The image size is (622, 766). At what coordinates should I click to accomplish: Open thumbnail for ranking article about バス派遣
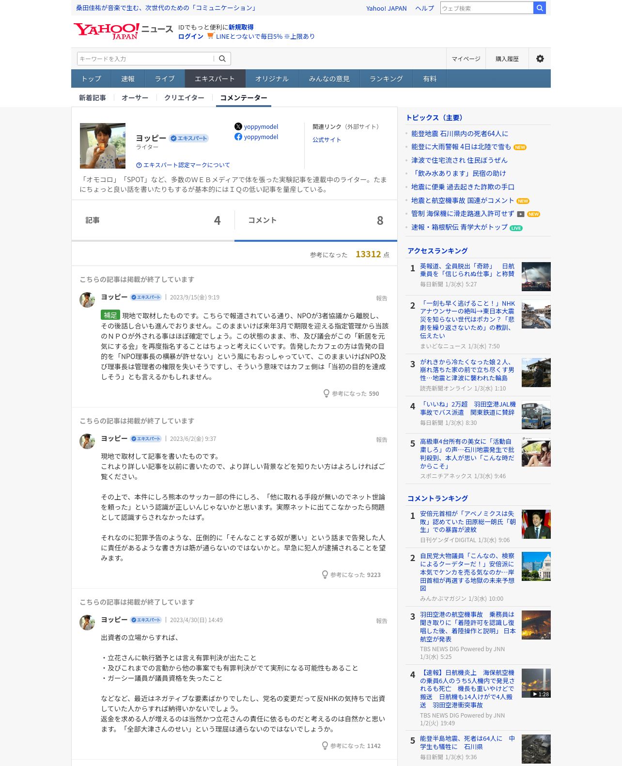coord(536,415)
